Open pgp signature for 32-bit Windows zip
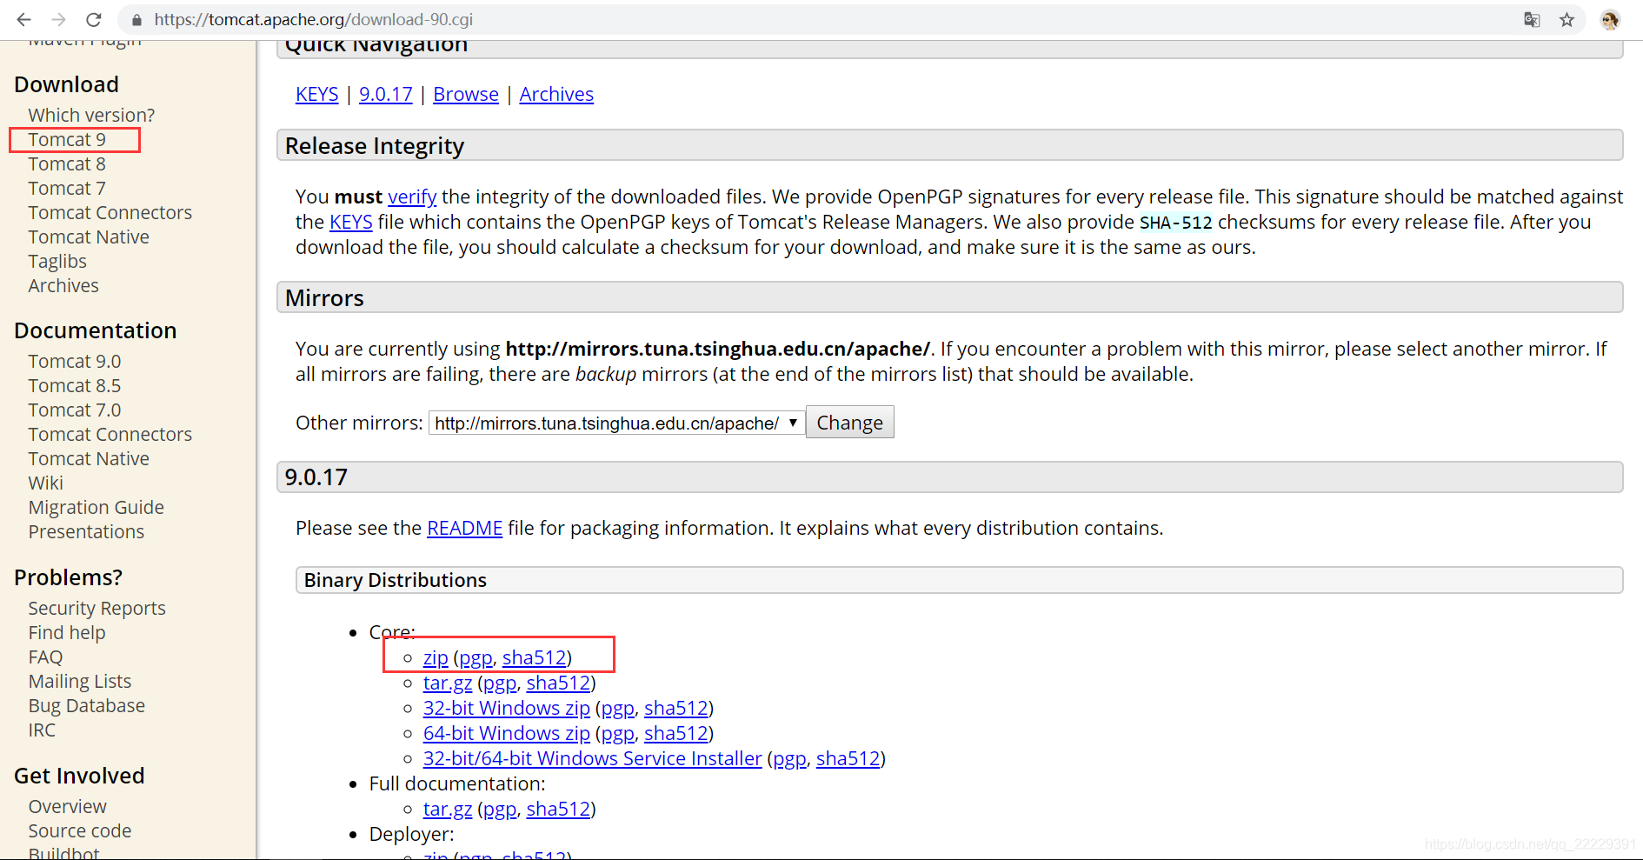 [617, 708]
